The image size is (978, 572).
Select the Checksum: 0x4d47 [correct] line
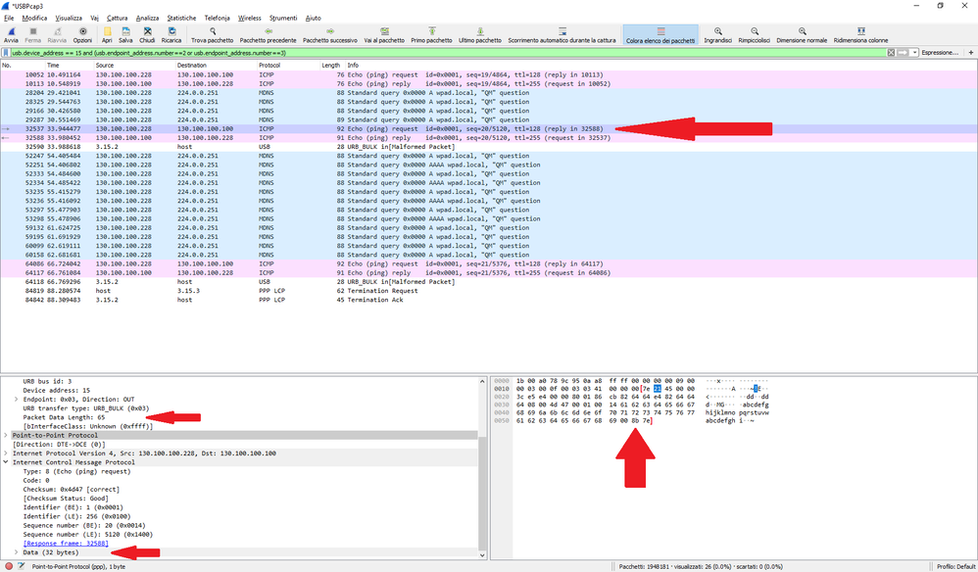[71, 490]
